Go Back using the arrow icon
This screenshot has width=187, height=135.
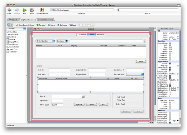(x=9, y=10)
